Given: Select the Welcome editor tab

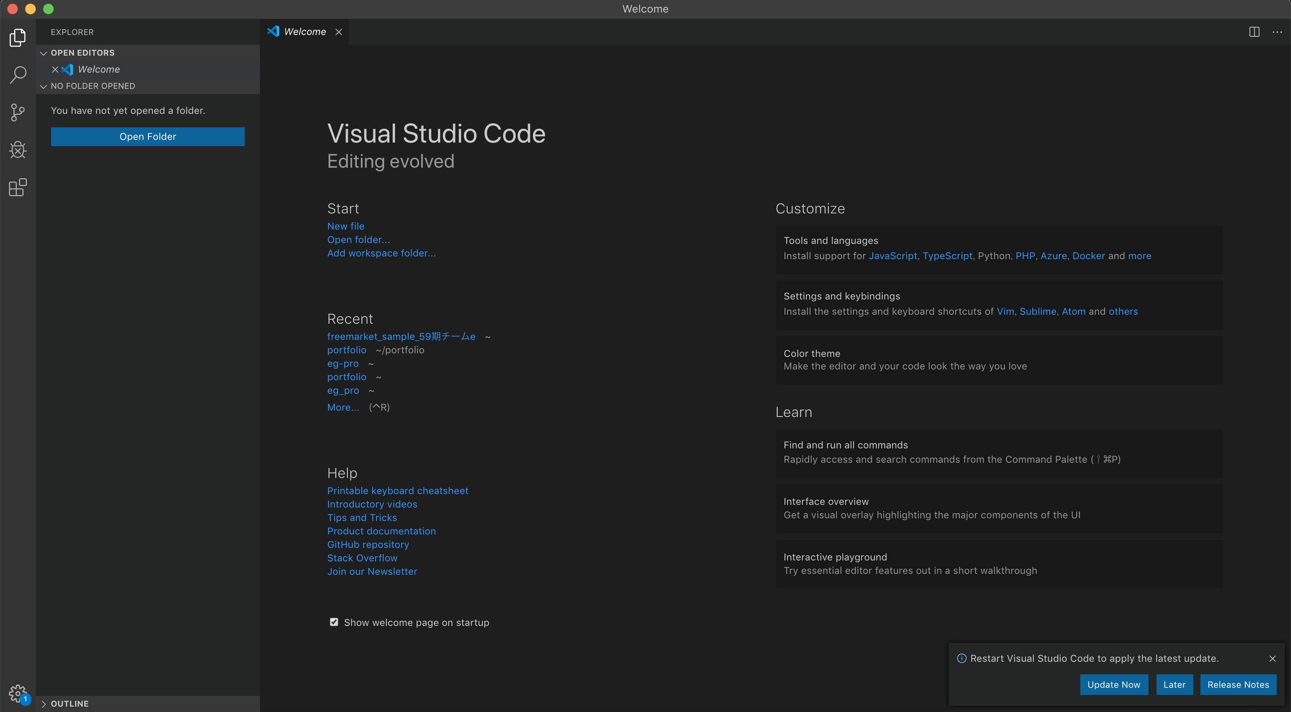Looking at the screenshot, I should coord(304,32).
